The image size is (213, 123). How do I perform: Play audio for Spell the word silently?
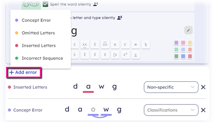click(x=96, y=4)
